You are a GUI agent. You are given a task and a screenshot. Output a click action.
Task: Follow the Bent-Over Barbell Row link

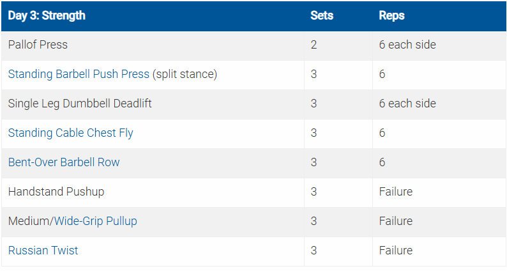[64, 162]
